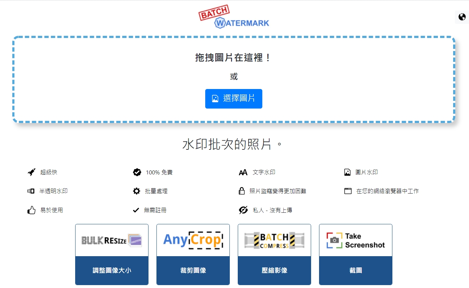This screenshot has height=288, width=469.
Task: Click the crossed-eye icon beside 私人 - 沒有上傳
Action: pyautogui.click(x=243, y=210)
